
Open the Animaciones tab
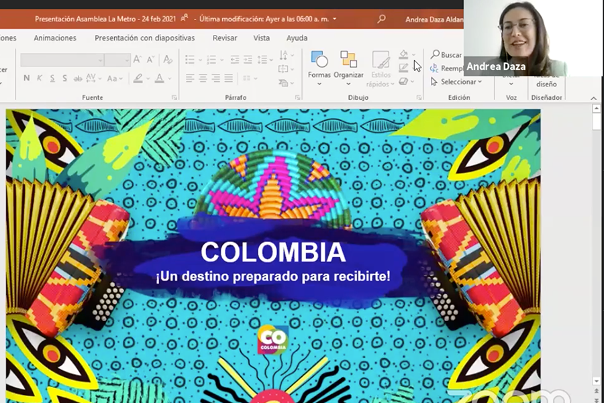click(55, 38)
